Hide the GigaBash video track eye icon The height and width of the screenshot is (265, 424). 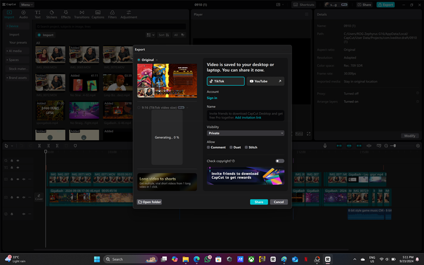point(18,197)
